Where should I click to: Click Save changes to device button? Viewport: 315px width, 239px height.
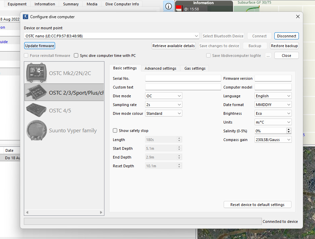[x=219, y=46]
